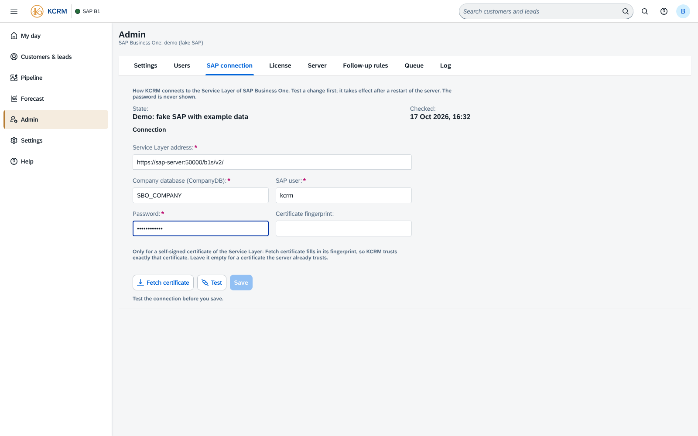Click the KCRM brand name text
Image resolution: width=698 pixels, height=436 pixels.
coord(57,11)
